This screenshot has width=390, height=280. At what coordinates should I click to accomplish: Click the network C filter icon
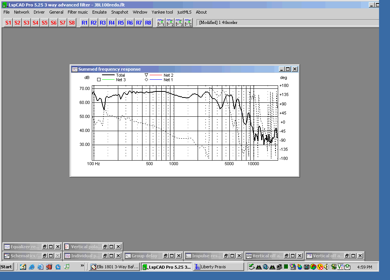pyautogui.click(x=188, y=23)
